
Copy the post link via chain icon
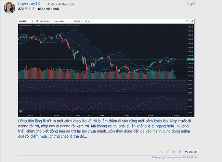[168, 152]
